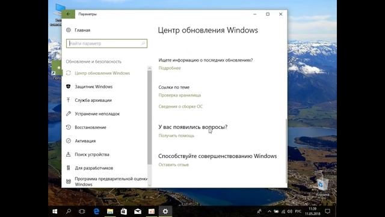Image resolution: width=385 pixels, height=217 pixels.
Task: Click the sidebar scrollbar down arrow
Action: [150, 185]
